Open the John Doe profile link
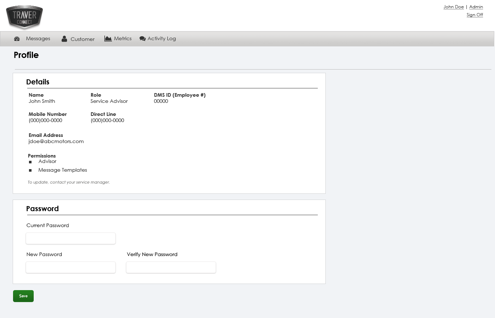 click(453, 7)
